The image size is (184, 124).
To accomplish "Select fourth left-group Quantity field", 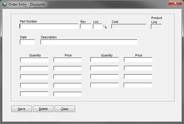I will pyautogui.click(x=34, y=85).
